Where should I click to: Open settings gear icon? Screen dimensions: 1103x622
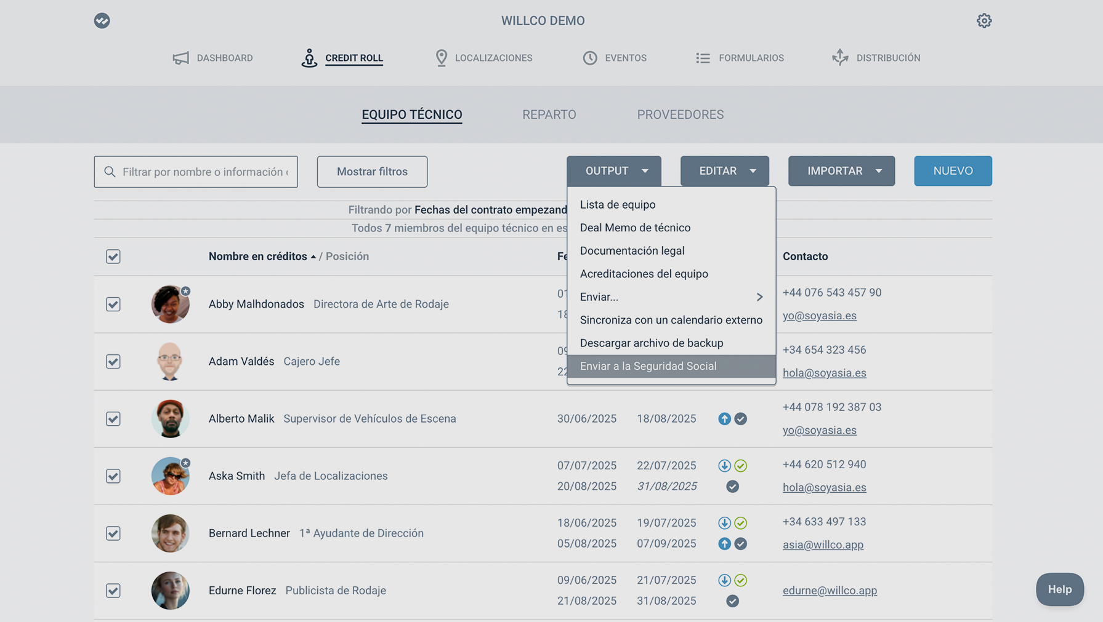coord(984,21)
